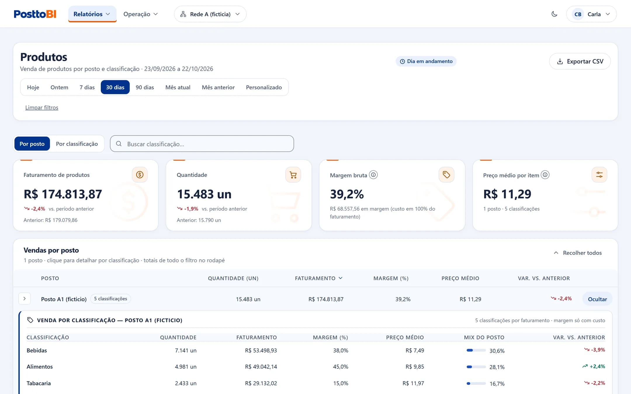Image resolution: width=631 pixels, height=394 pixels.
Task: Click the Tabacaria classification row name
Action: [39, 383]
